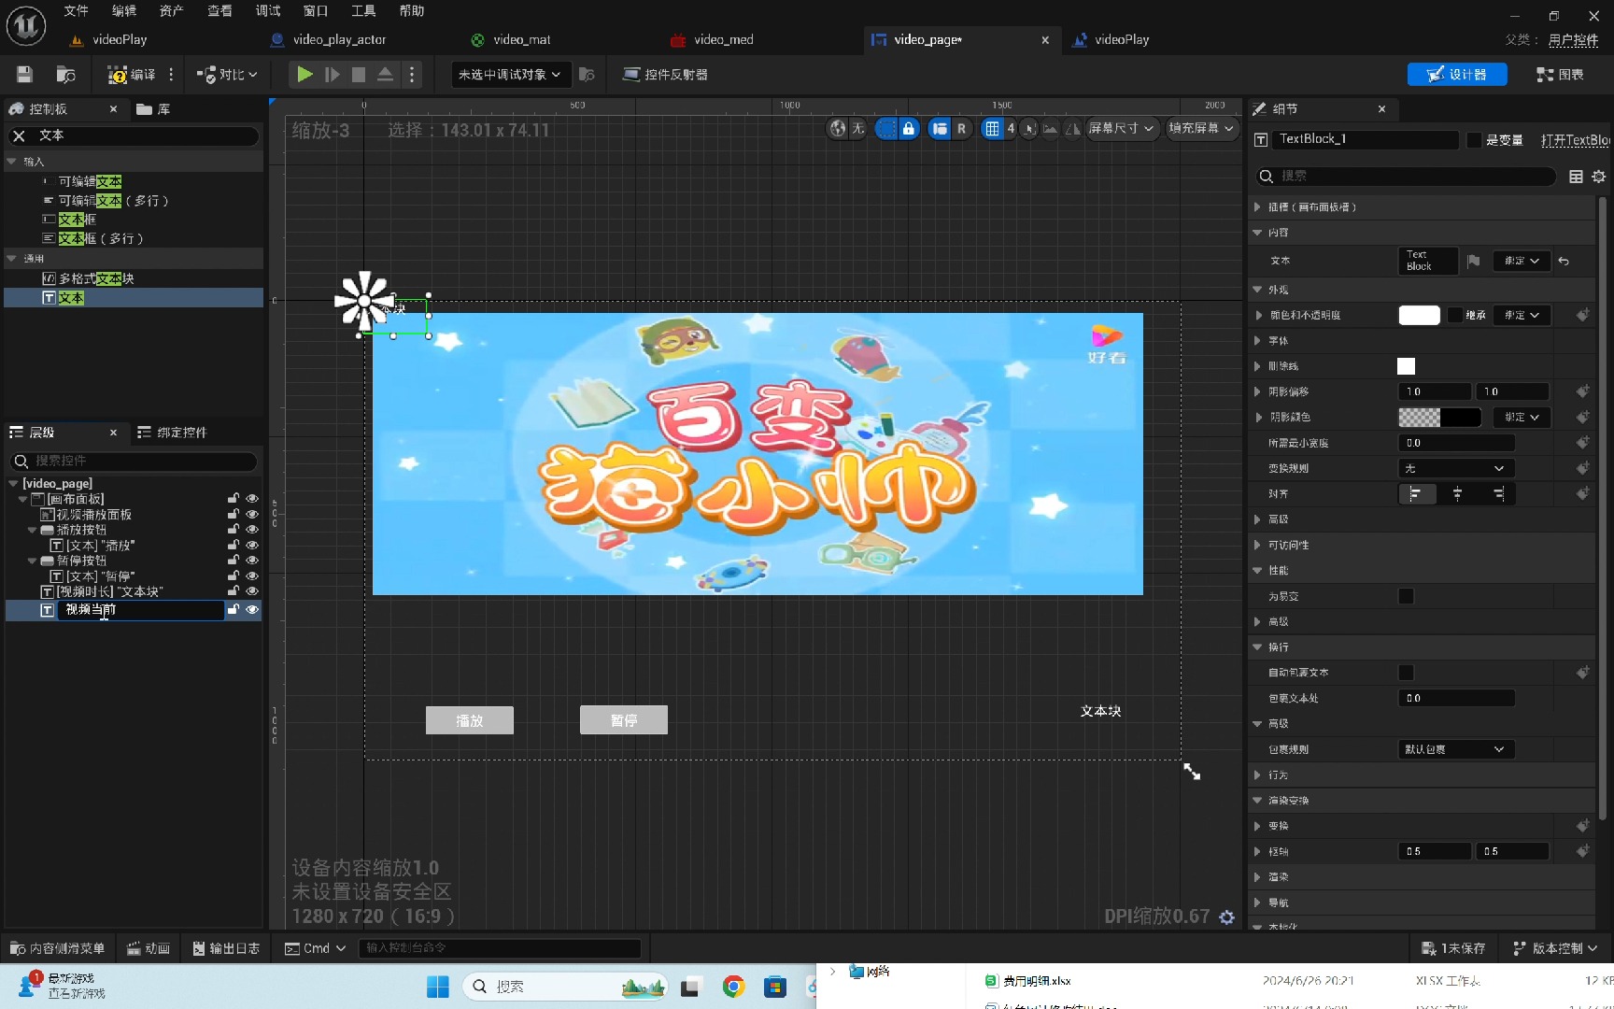
Task: Open Microsoft Store from the taskbar
Action: tap(775, 987)
